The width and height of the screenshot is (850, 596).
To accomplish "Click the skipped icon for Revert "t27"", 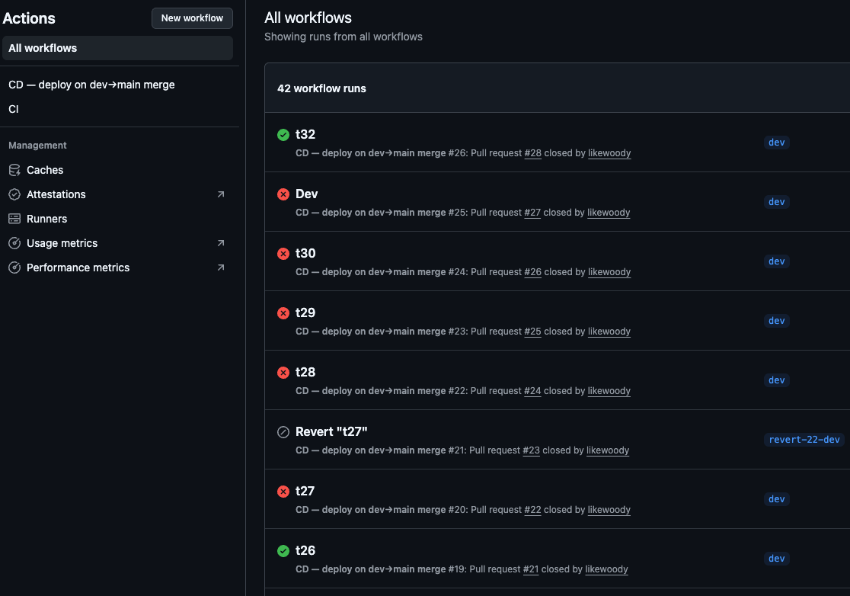I will [283, 432].
